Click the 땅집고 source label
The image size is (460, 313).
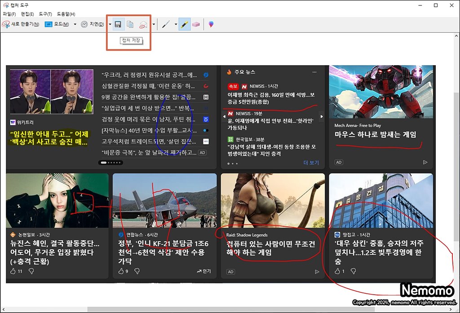click(x=349, y=235)
